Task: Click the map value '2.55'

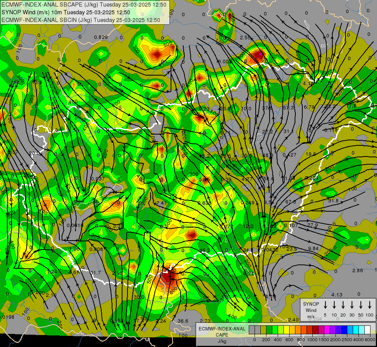Action: point(245,37)
